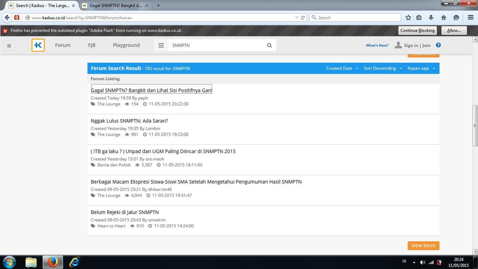Switch to the Search | Kaskus tab
Viewport: 478px width, 269px height.
[x=42, y=5]
